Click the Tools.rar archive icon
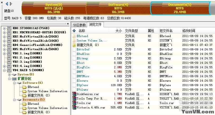The image size is (215, 115). coord(74,103)
